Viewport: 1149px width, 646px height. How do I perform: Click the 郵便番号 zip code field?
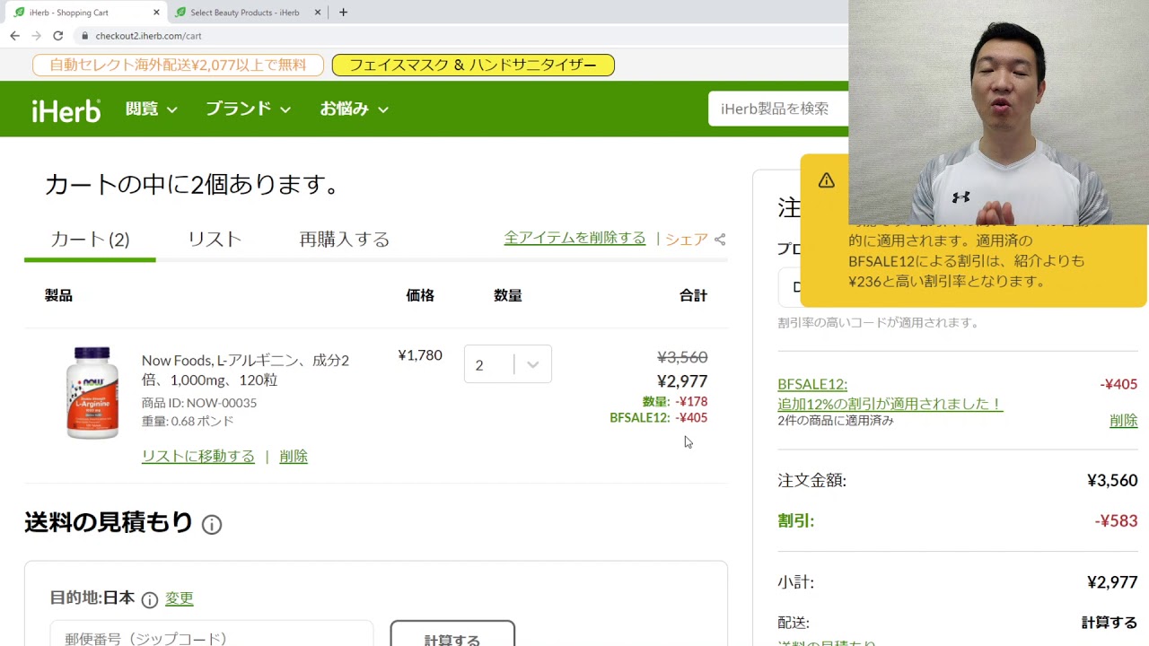coord(211,637)
